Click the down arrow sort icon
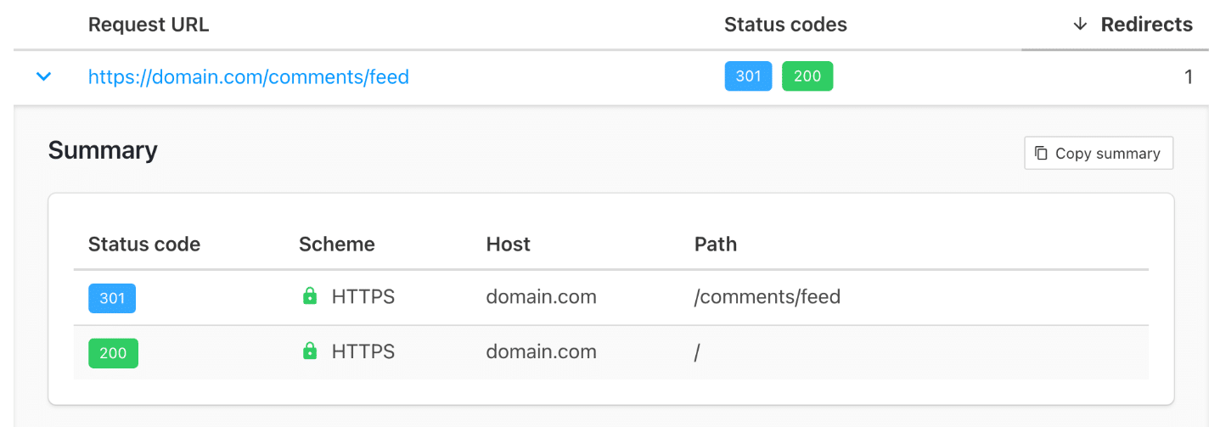The width and height of the screenshot is (1220, 427). (1080, 25)
